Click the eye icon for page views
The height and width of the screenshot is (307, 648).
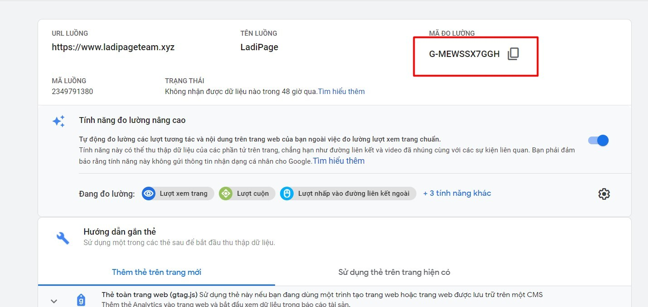[x=148, y=194]
